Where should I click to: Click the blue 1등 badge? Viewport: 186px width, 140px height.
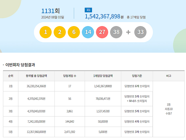[88, 10]
